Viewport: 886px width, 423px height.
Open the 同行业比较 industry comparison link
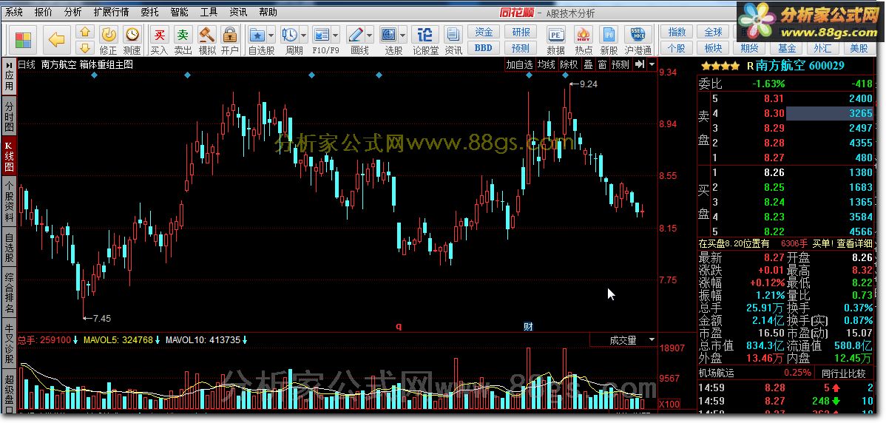click(x=843, y=373)
